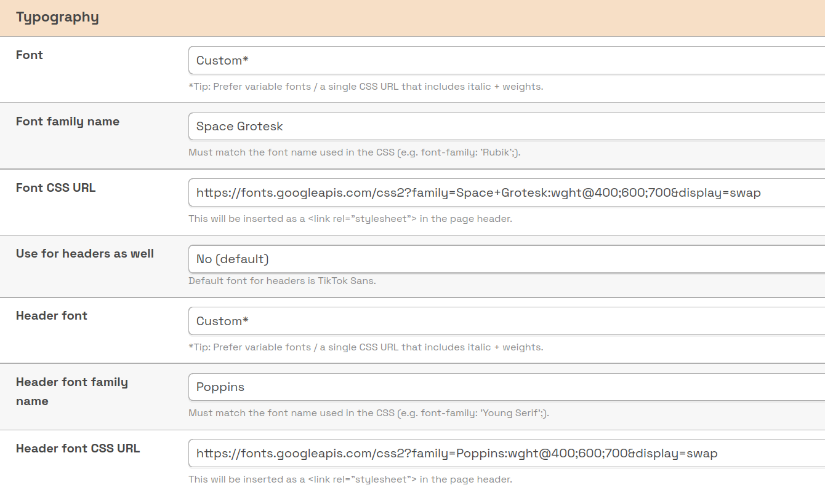The width and height of the screenshot is (825, 493).
Task: Click the Poppins header font family field
Action: pyautogui.click(x=505, y=387)
